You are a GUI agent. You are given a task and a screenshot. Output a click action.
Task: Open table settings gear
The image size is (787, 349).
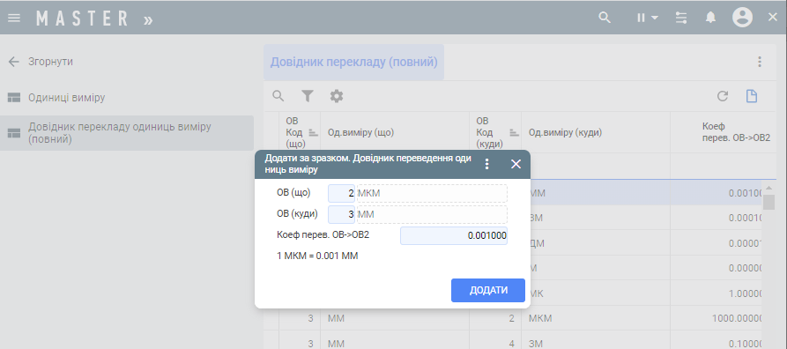tap(337, 96)
